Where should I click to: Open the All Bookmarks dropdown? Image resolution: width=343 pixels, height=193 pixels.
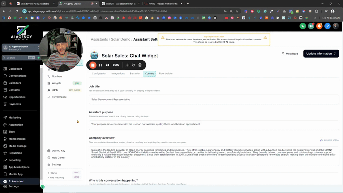(x=331, y=18)
